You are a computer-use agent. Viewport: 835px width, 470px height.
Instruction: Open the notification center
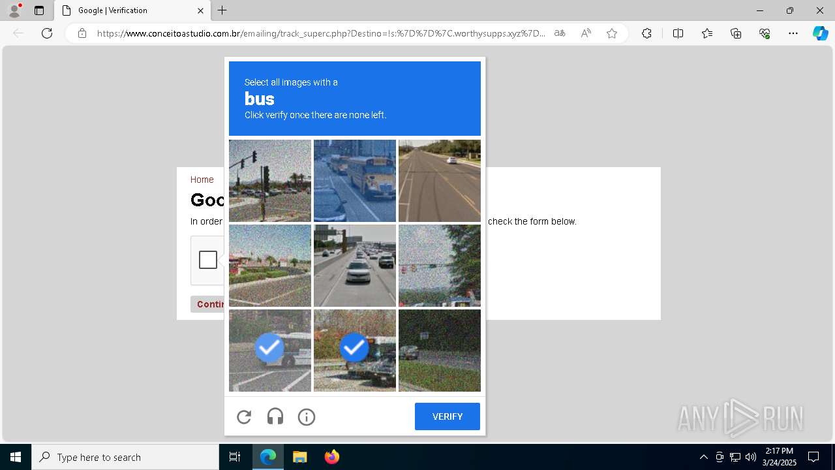(x=813, y=457)
